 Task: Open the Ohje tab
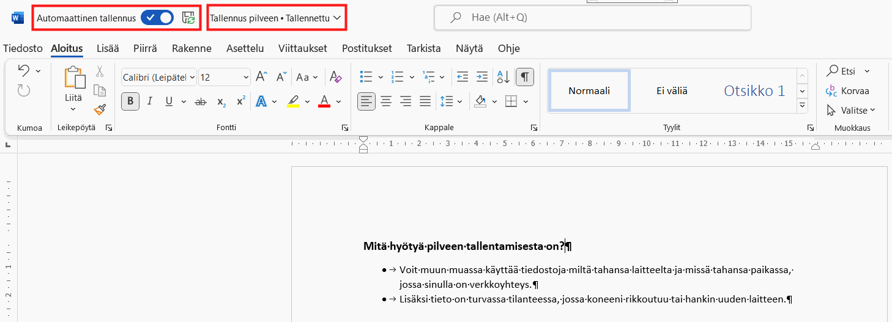[x=508, y=48]
